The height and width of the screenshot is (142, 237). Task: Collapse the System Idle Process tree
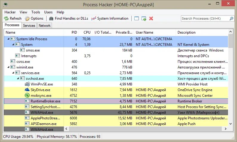pos(8,39)
